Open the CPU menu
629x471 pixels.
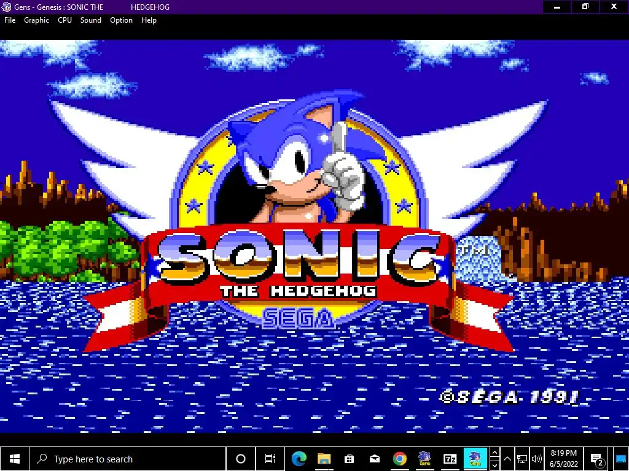[x=64, y=20]
